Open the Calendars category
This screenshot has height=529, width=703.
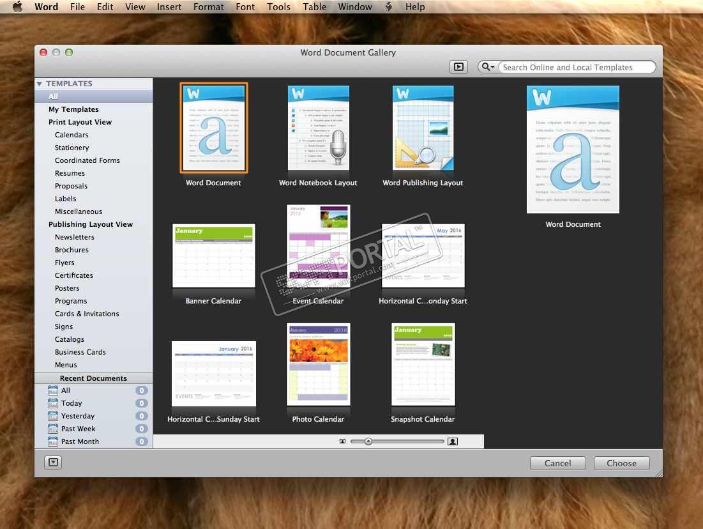click(72, 135)
